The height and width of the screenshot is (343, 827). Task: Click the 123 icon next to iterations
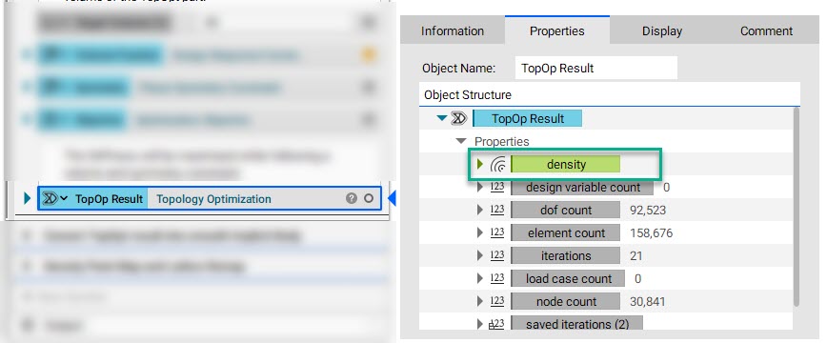pos(497,255)
